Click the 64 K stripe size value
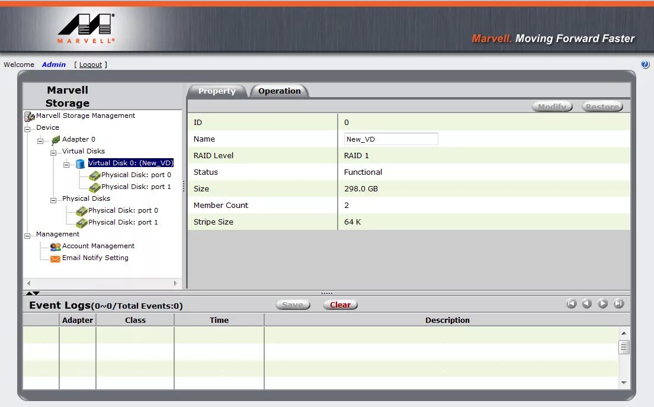Viewport: 654px width, 407px height. click(x=352, y=222)
